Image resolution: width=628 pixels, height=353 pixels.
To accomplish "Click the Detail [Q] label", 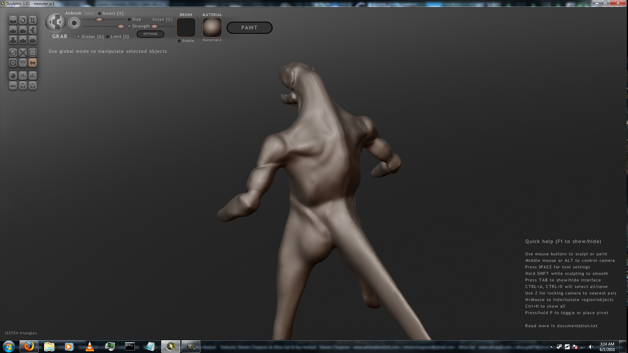I will [162, 19].
